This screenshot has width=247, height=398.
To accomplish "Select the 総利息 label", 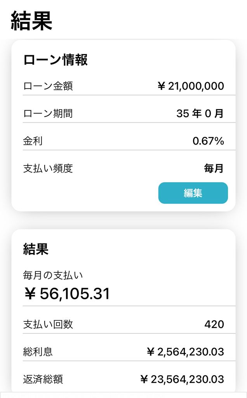I will tap(38, 352).
